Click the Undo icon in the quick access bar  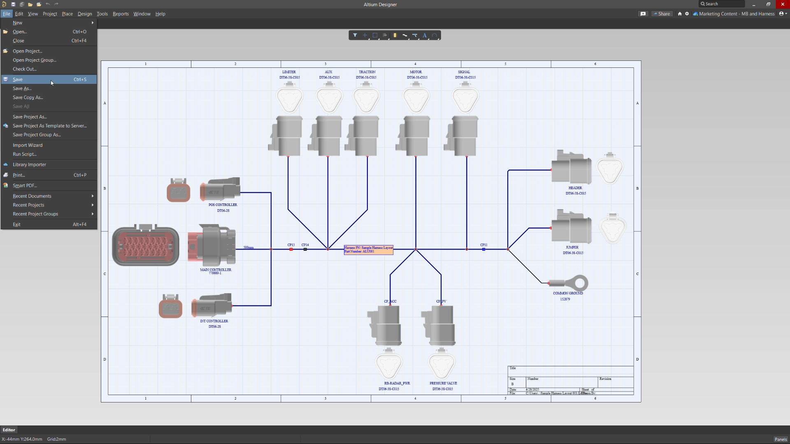[x=48, y=4]
